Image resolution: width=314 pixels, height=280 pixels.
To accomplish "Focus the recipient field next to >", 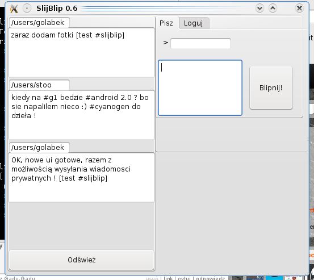I will [x=200, y=43].
